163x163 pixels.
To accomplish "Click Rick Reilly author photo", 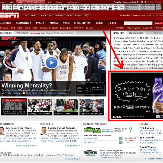I will (x=44, y=131).
